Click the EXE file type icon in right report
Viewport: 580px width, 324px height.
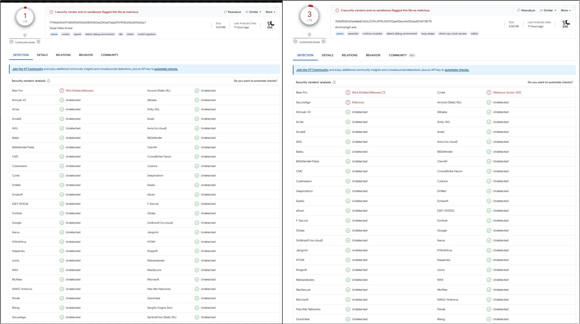click(x=566, y=24)
